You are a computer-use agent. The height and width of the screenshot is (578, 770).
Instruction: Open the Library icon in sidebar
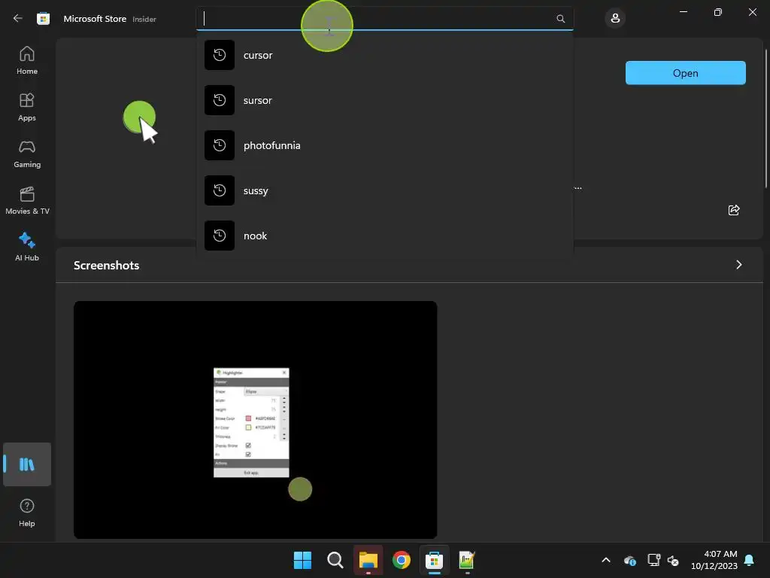(27, 464)
